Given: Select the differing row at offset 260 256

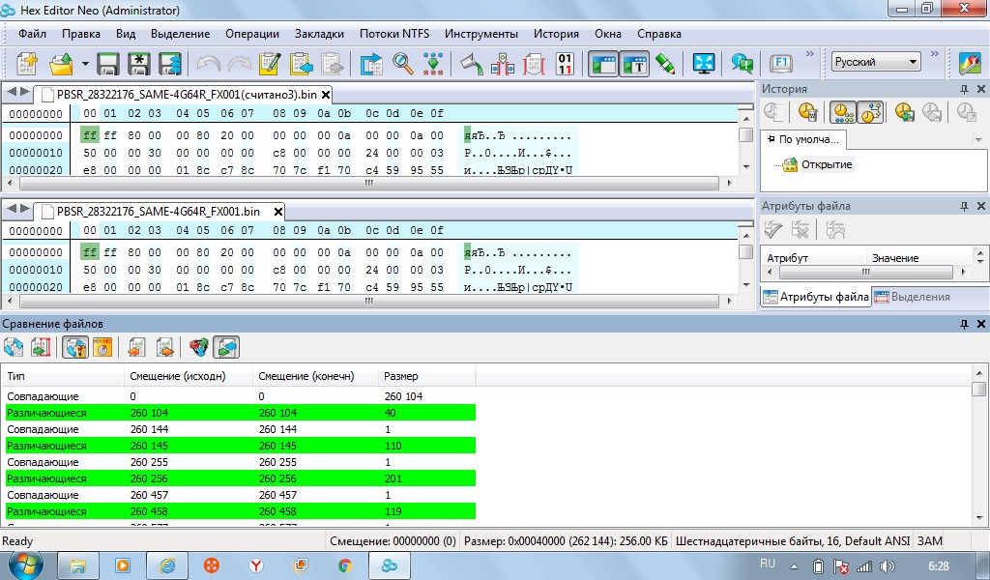Looking at the screenshot, I should [239, 478].
